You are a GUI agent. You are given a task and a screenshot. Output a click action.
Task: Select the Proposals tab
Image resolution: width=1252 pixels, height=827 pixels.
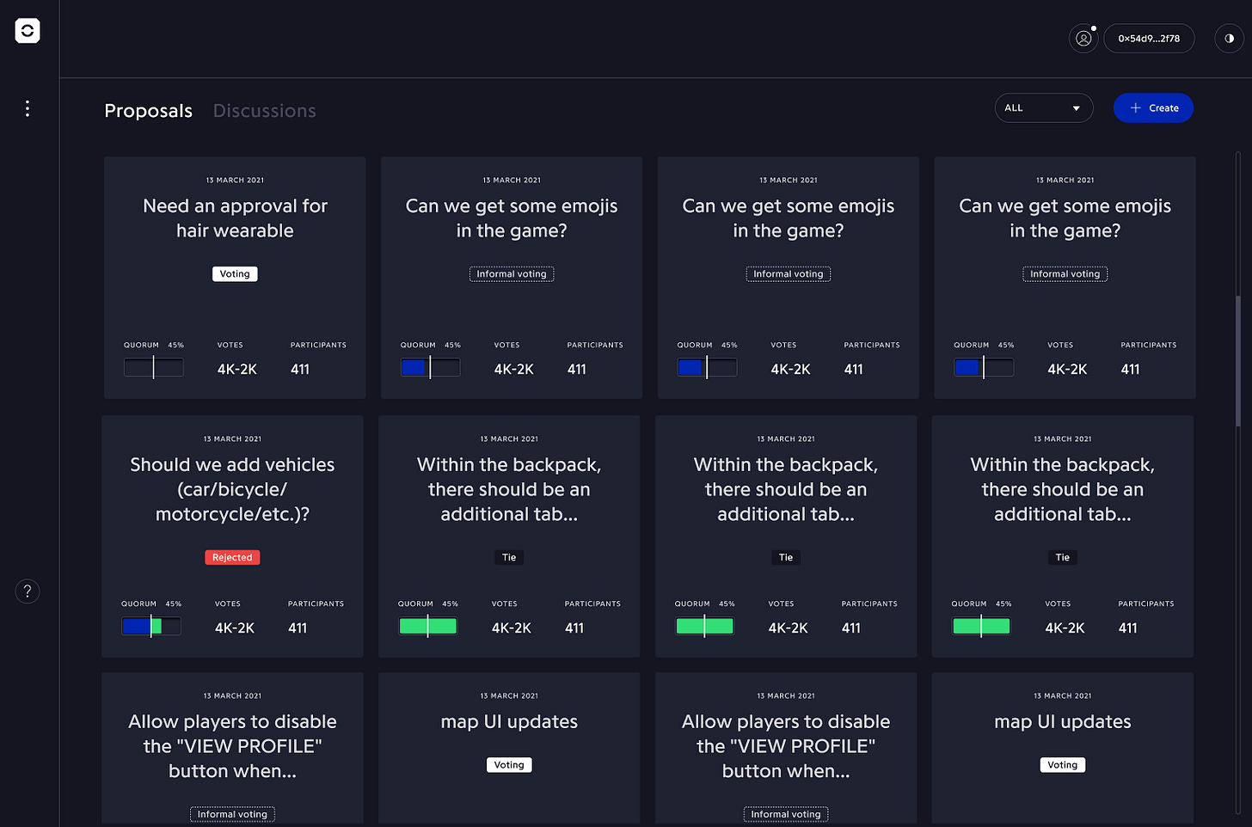pyautogui.click(x=149, y=111)
